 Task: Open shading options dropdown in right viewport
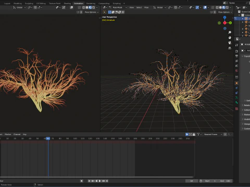point(231,7)
